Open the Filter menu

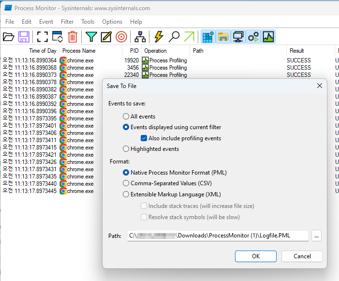point(67,22)
